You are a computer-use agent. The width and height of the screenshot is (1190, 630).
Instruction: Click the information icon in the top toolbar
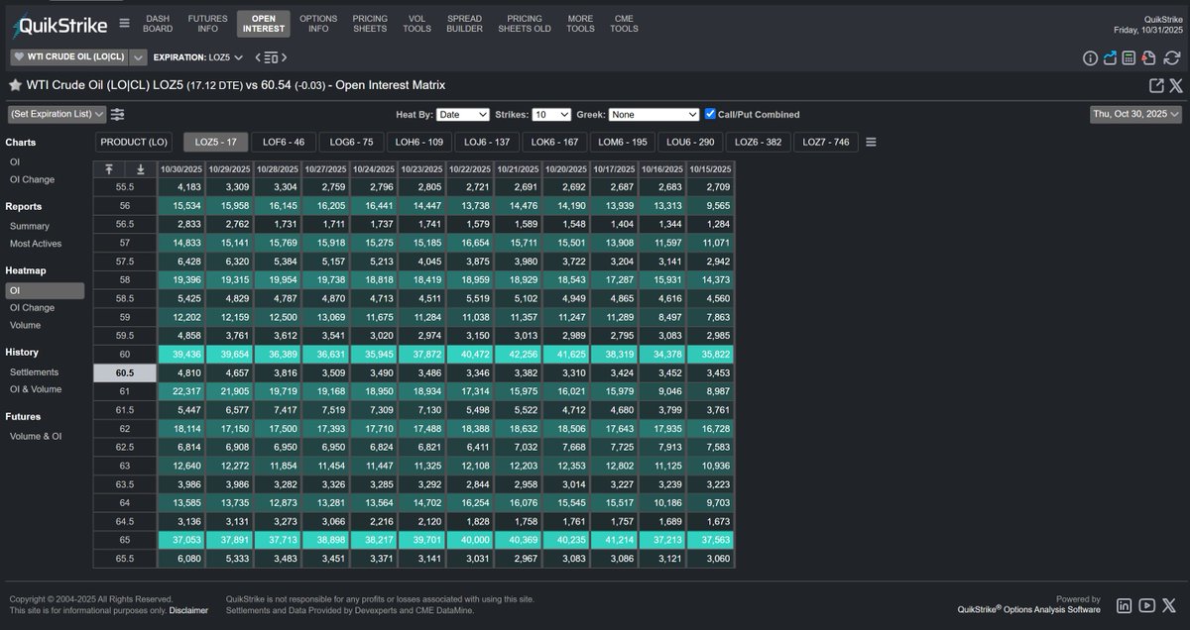coord(1090,57)
